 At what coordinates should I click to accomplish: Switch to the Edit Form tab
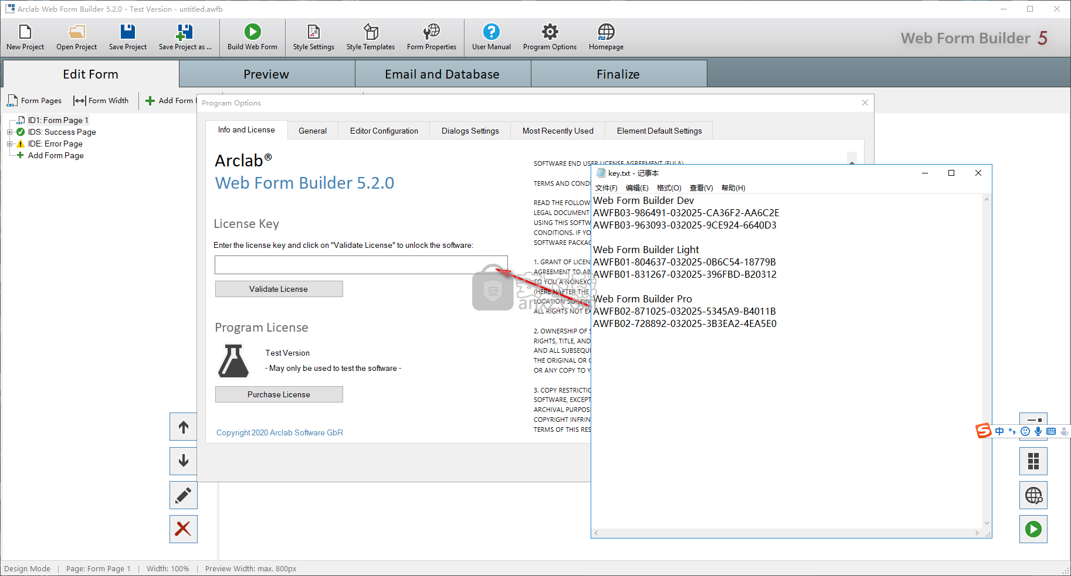point(91,74)
